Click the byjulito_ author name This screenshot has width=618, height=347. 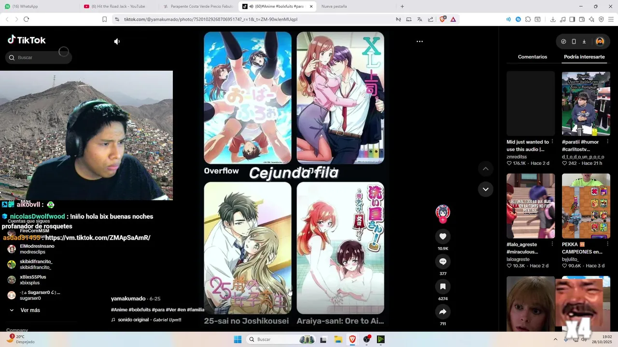[x=570, y=259]
